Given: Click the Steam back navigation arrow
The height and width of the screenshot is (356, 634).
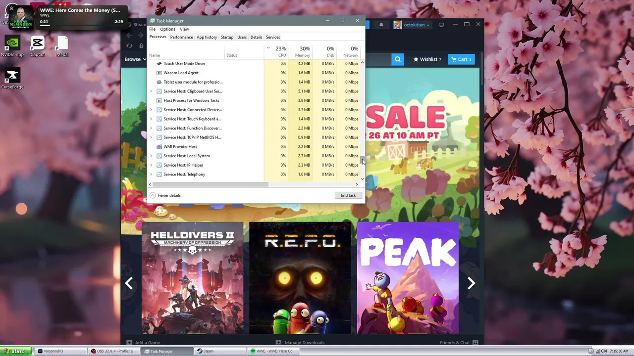Looking at the screenshot, I should [x=129, y=35].
